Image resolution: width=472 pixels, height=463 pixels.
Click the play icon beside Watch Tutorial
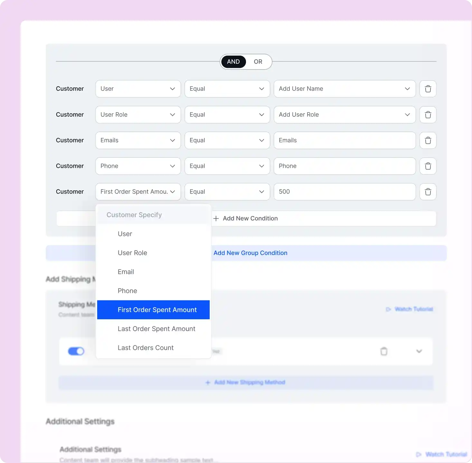coord(388,309)
